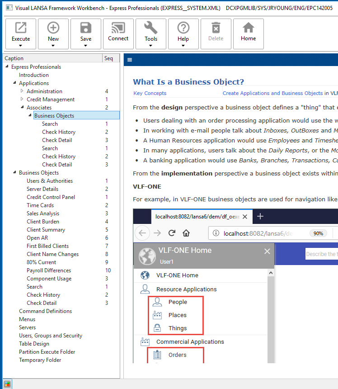Select Payroll Differences business object
This screenshot has height=389, width=338.
(x=49, y=270)
